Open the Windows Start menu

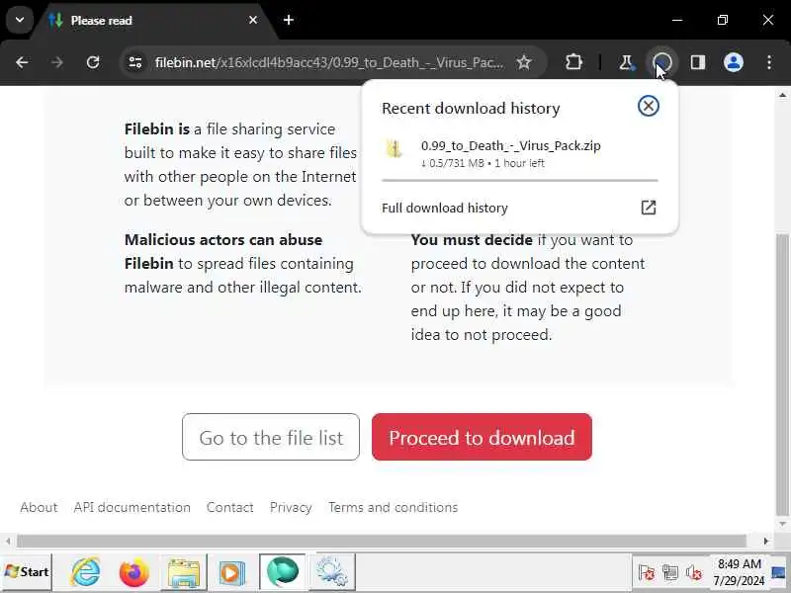(27, 572)
